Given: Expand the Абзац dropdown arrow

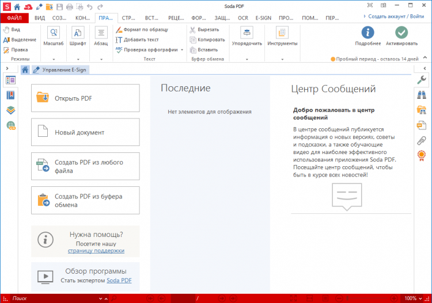Looking at the screenshot, I should coord(101,59).
